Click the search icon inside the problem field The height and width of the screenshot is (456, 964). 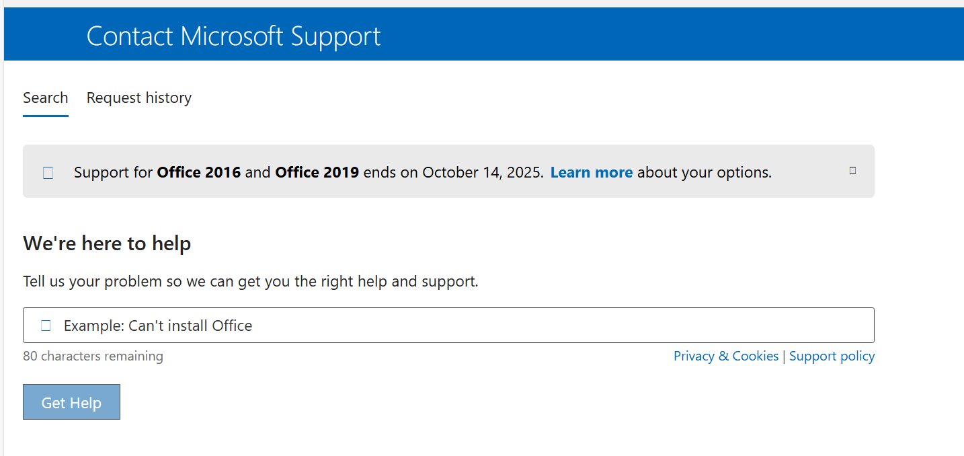tap(46, 326)
